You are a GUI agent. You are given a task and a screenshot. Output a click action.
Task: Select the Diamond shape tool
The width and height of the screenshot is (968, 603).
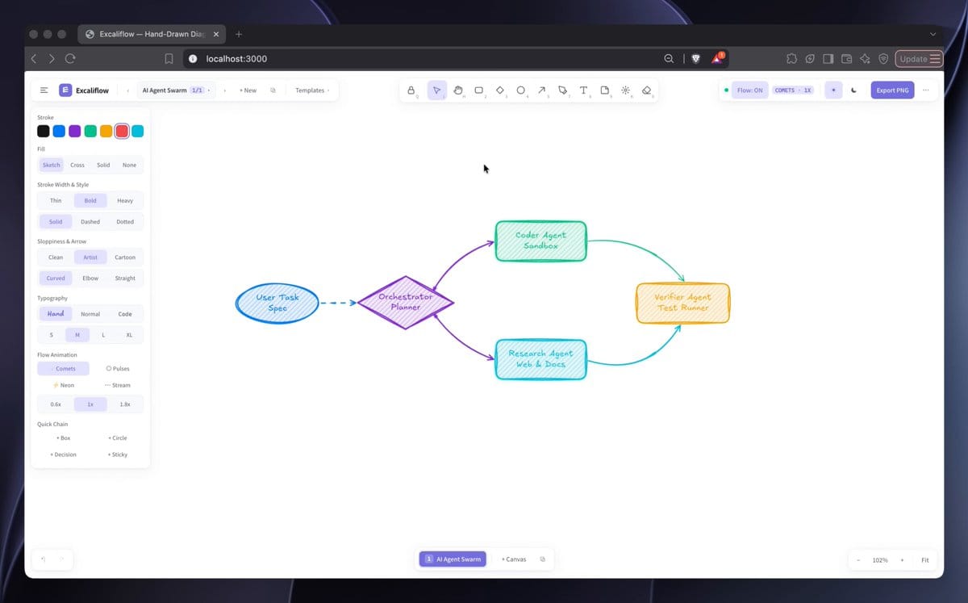click(499, 90)
